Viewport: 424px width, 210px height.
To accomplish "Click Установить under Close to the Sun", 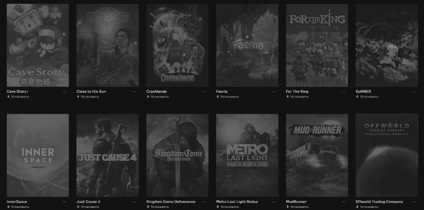I will pos(88,97).
